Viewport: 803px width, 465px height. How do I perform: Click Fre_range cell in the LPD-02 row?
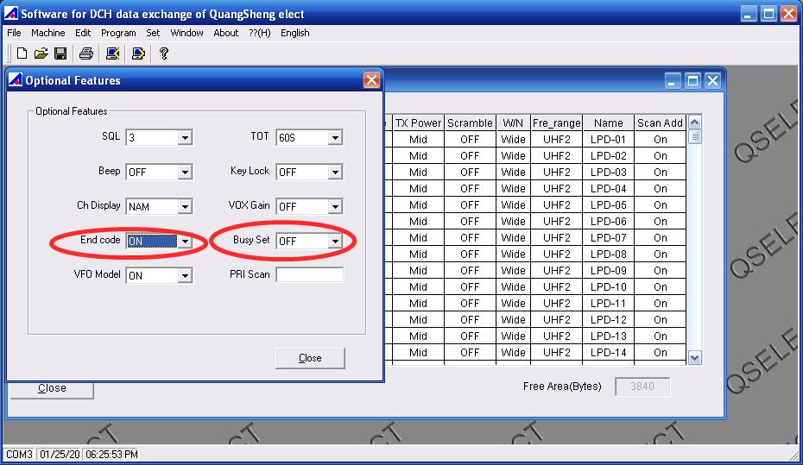pyautogui.click(x=557, y=155)
